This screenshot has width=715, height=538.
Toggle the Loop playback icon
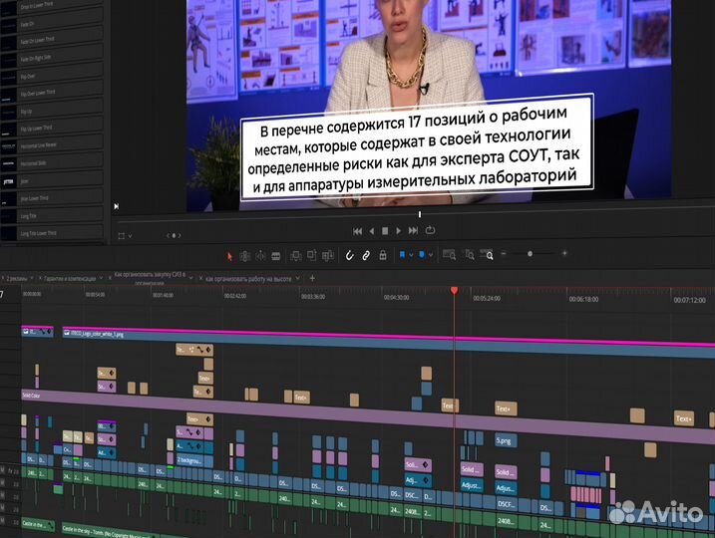tap(431, 230)
